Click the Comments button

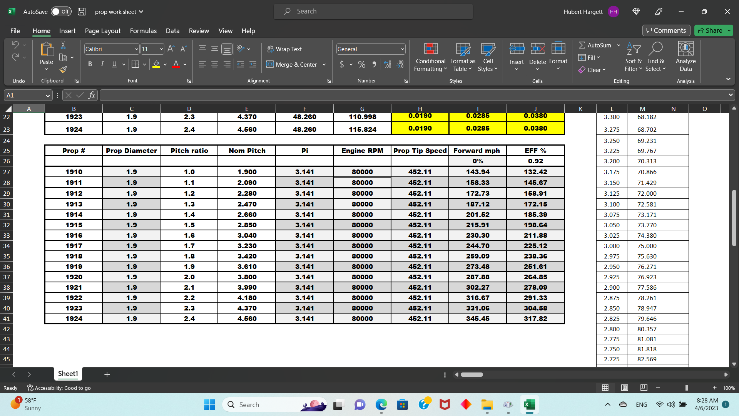coord(666,30)
